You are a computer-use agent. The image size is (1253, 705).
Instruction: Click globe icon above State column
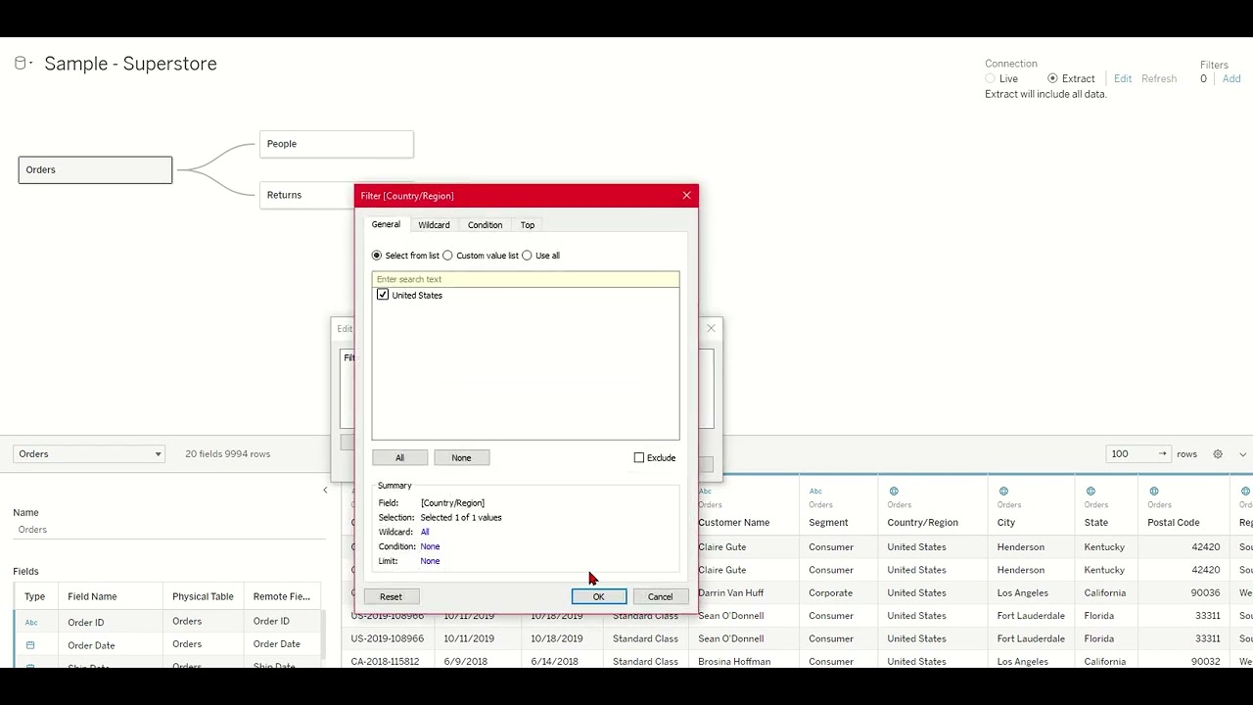pos(1091,492)
